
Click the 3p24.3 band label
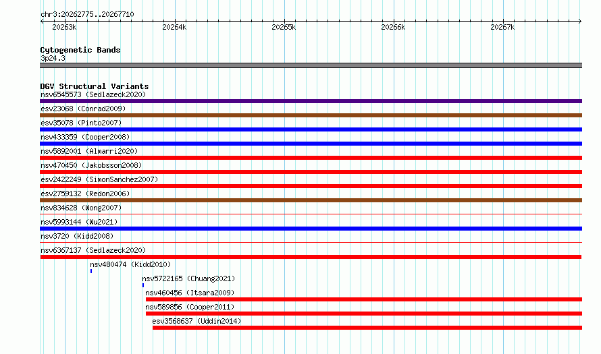coord(53,58)
